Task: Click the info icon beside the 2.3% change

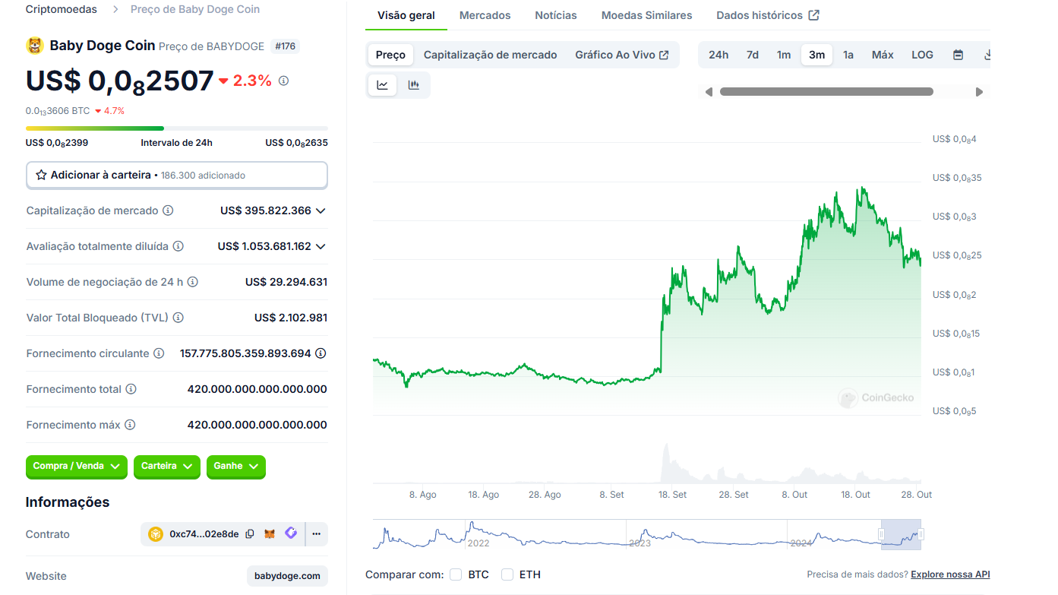Action: 283,81
